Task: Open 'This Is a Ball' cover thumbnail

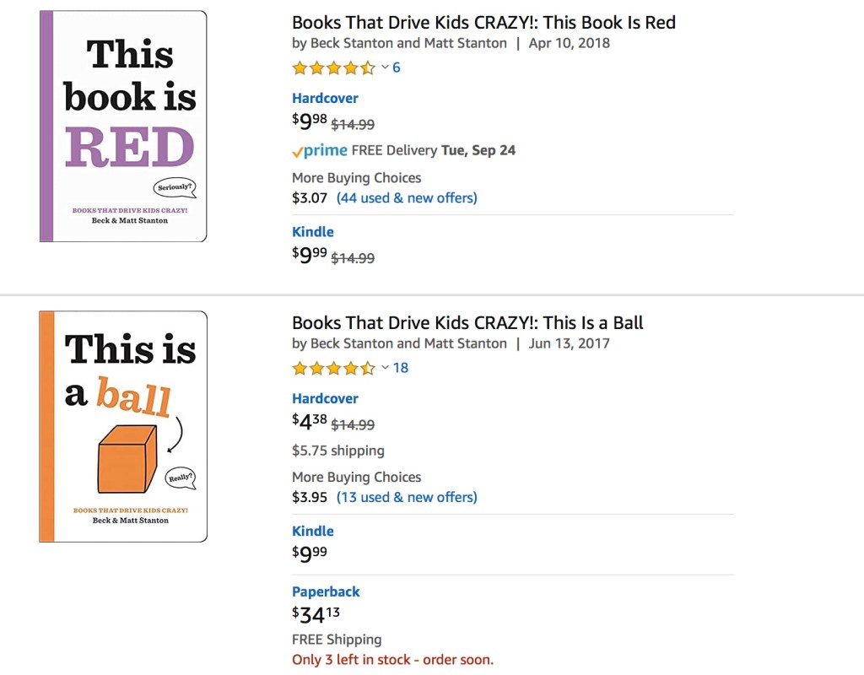Action: (x=123, y=426)
